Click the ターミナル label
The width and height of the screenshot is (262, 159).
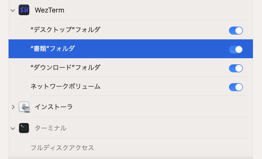click(x=51, y=128)
